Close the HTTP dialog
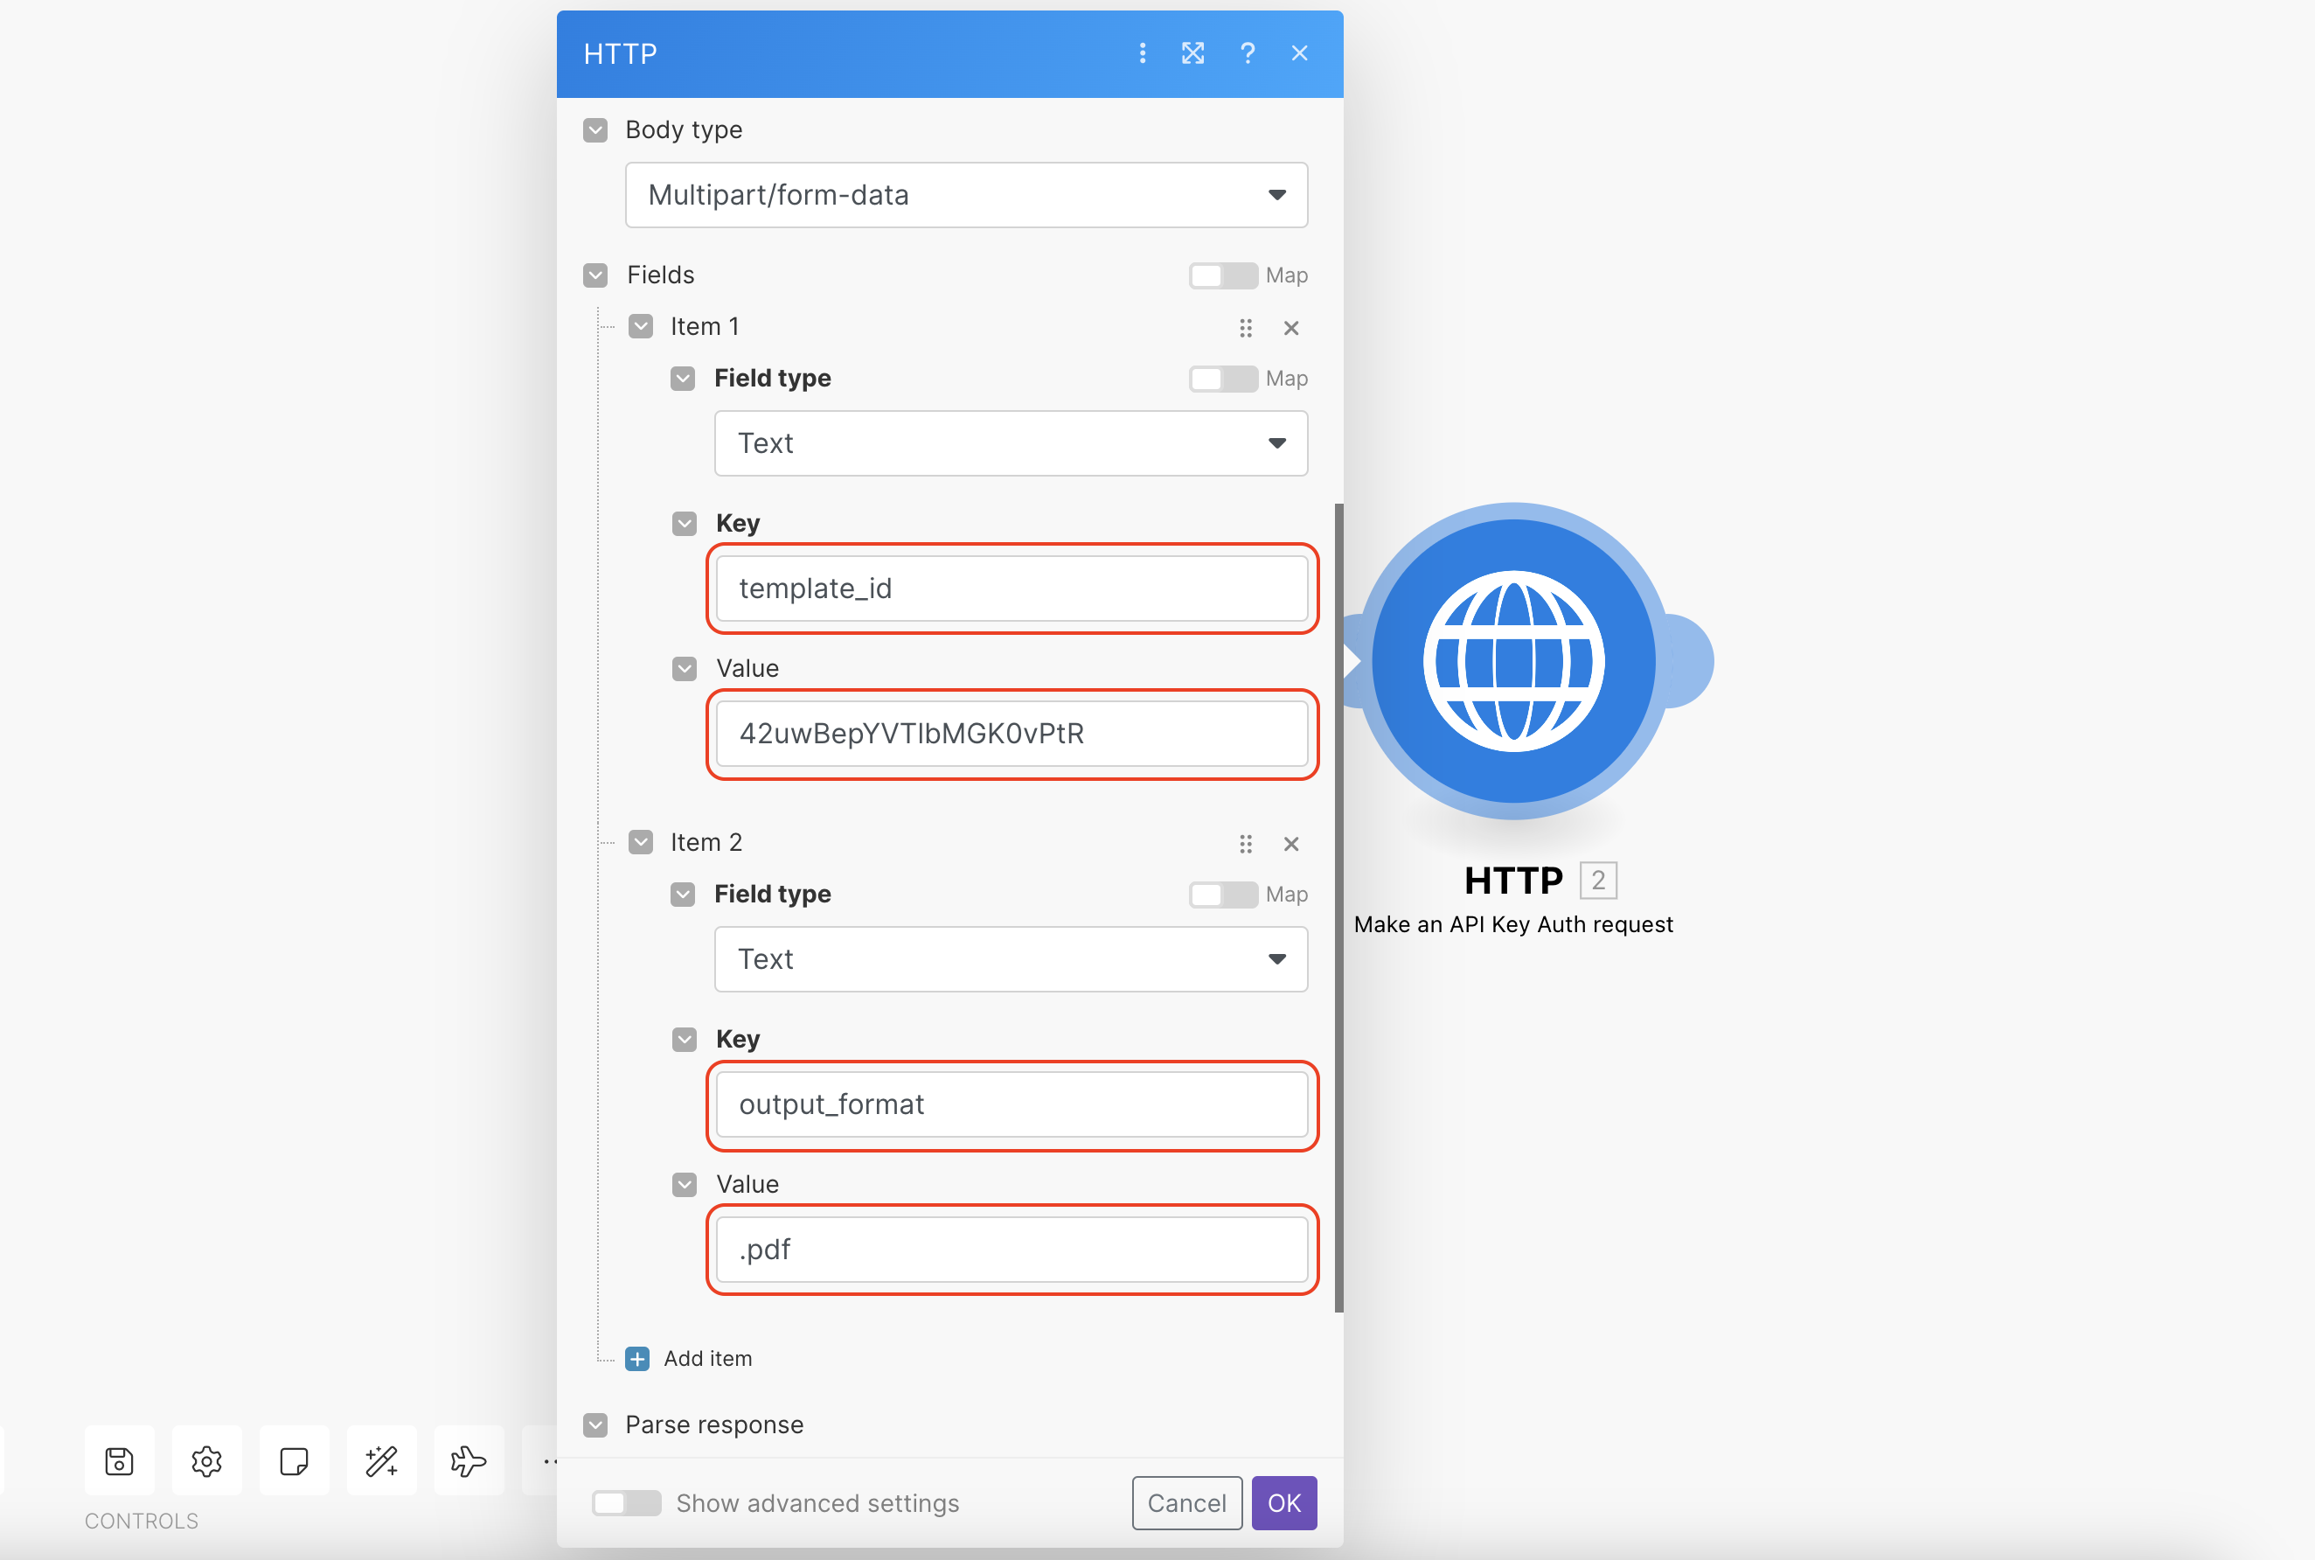The width and height of the screenshot is (2315, 1560). pos(1299,53)
